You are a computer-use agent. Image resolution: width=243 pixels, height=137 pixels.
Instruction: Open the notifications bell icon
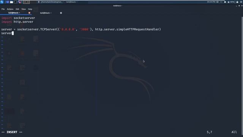point(225,2)
